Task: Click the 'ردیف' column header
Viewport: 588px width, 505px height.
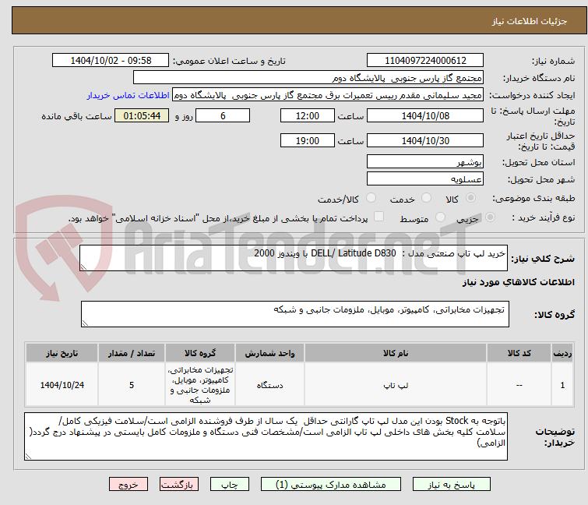Action: pyautogui.click(x=562, y=353)
